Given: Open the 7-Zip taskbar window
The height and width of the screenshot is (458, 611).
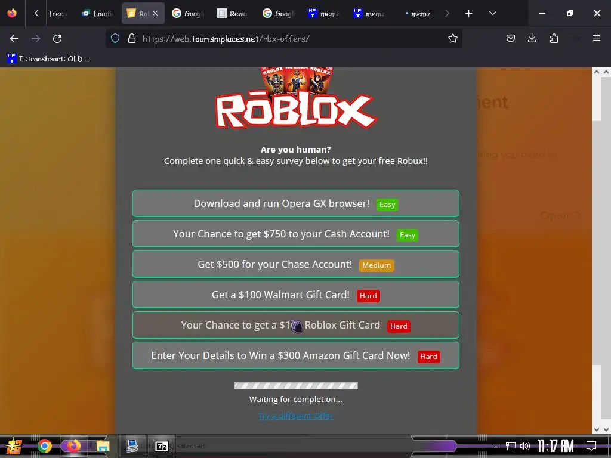Looking at the screenshot, I should tap(161, 446).
